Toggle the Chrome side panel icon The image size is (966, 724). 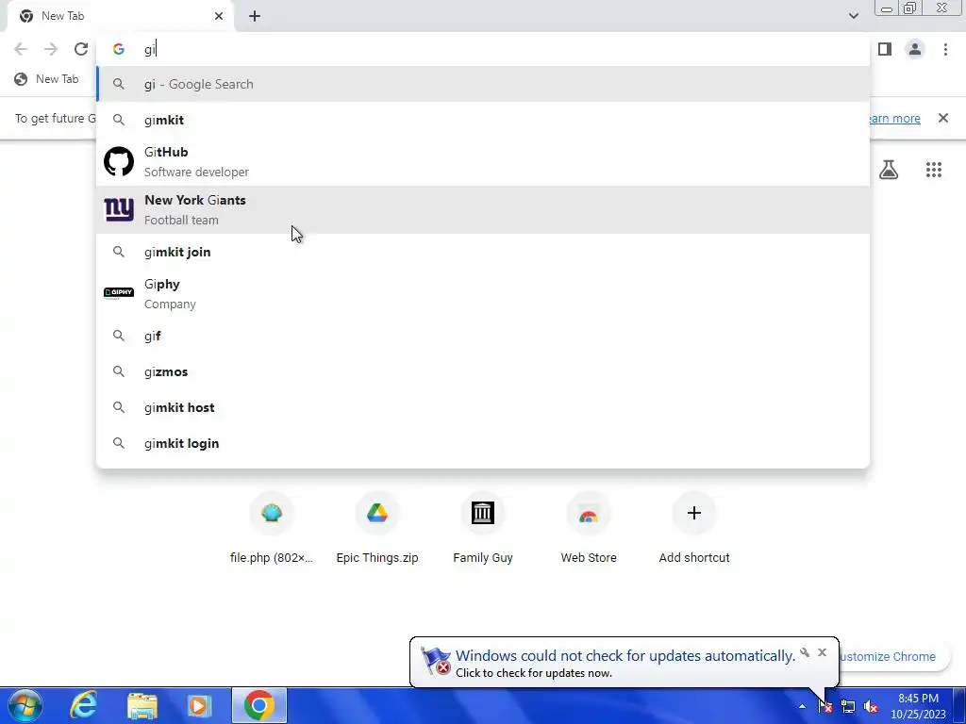click(x=885, y=49)
